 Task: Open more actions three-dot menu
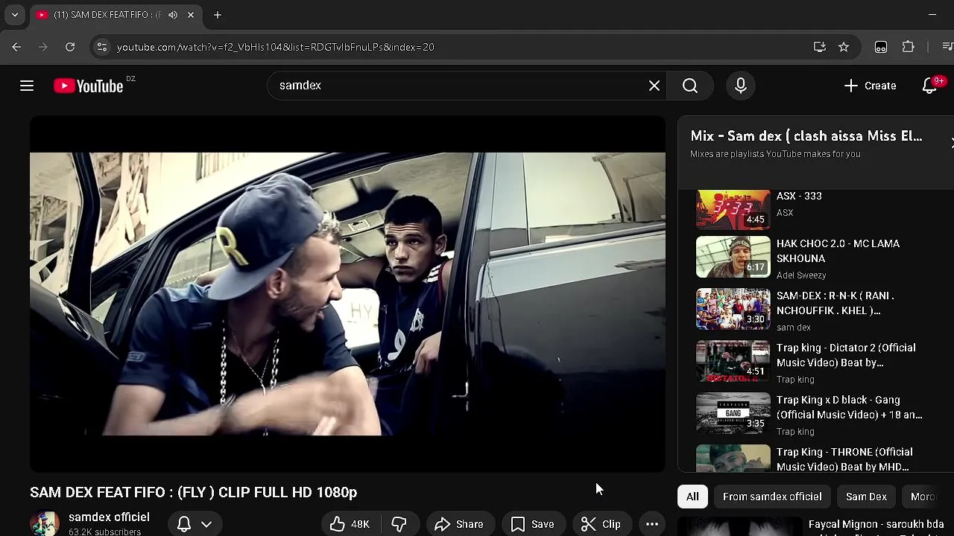coord(652,524)
